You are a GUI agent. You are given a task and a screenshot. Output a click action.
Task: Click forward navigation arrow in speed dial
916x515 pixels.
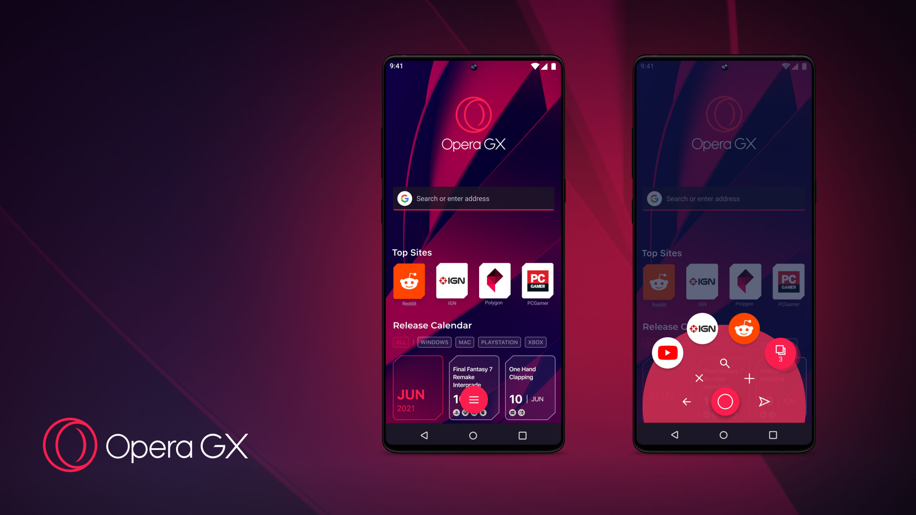(x=765, y=401)
